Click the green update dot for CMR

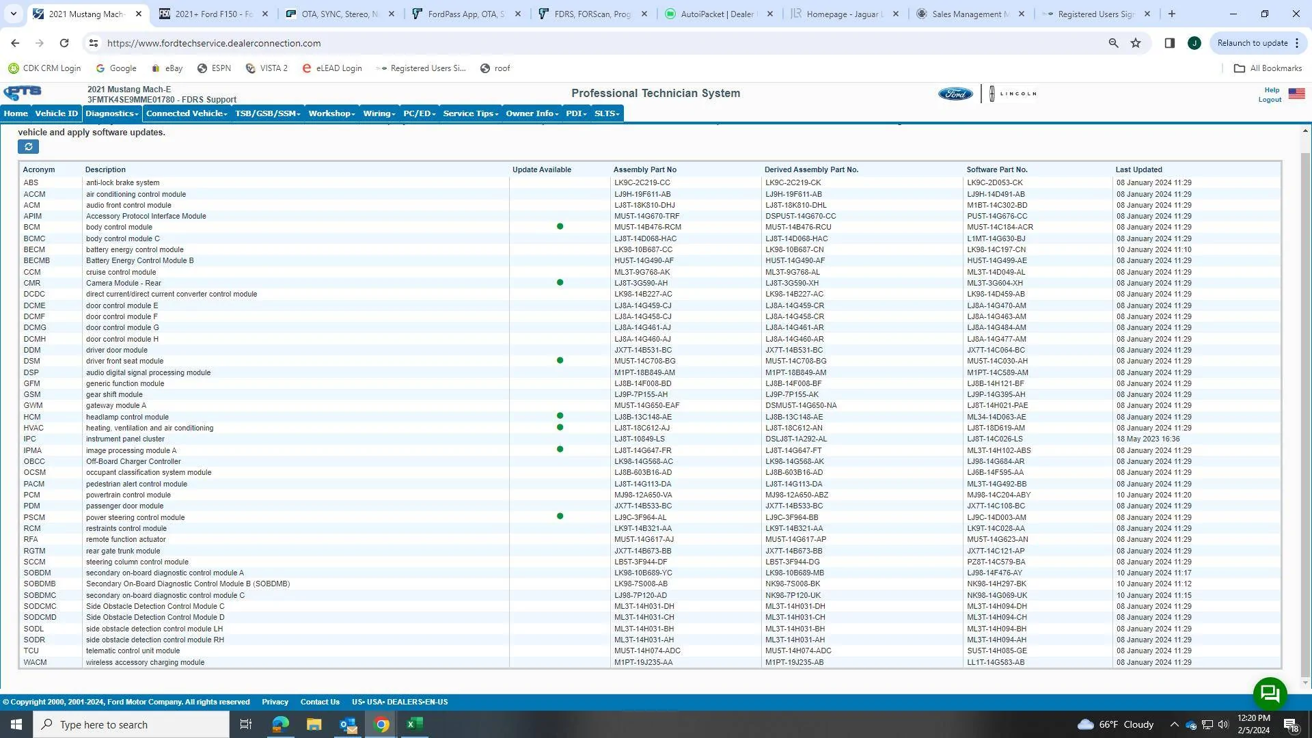(560, 282)
